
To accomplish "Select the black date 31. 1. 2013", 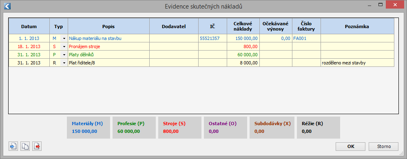I will (x=29, y=63).
